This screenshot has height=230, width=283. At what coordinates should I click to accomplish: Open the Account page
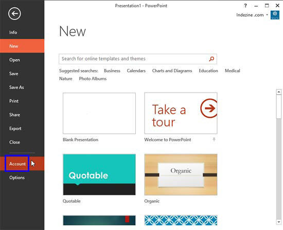click(22, 164)
